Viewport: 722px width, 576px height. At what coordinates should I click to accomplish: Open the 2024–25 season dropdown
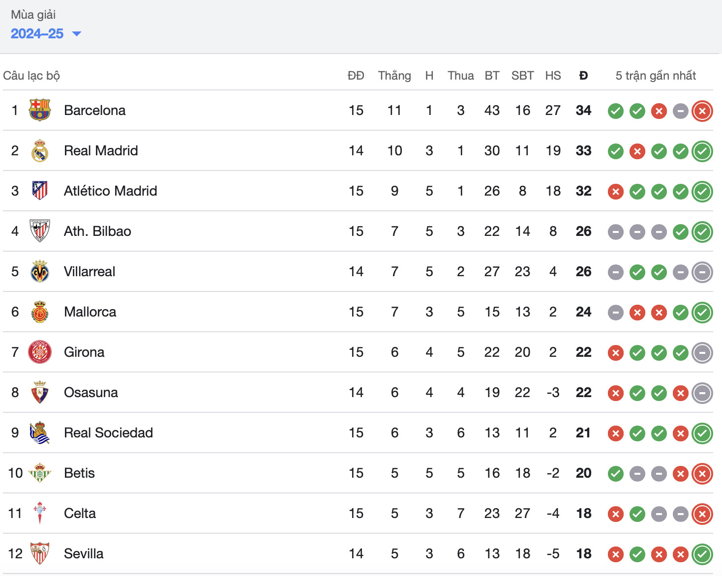45,34
